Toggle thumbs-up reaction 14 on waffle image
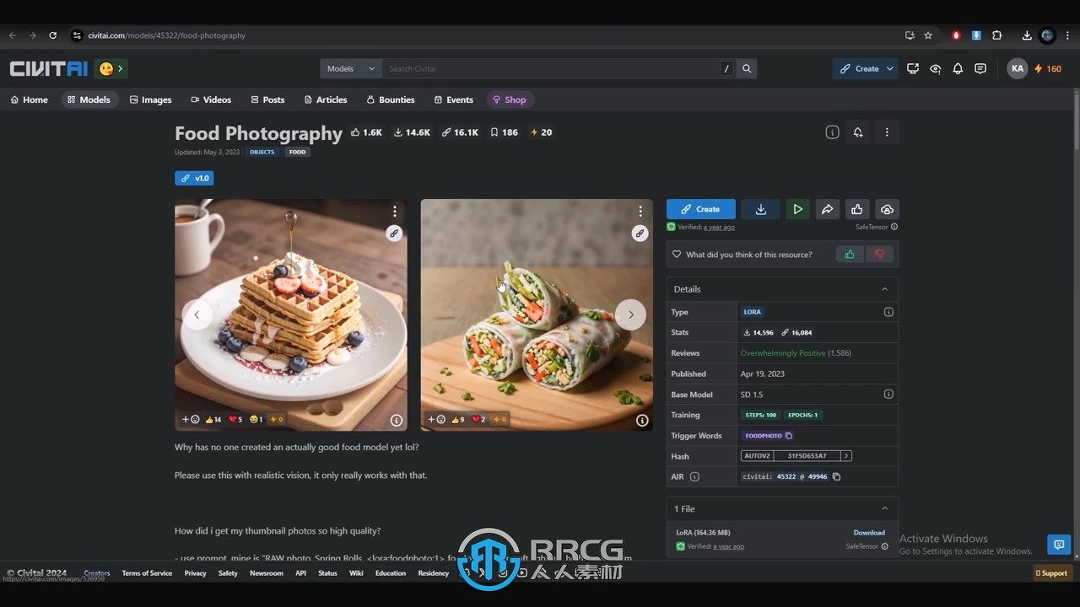Image resolution: width=1080 pixels, height=607 pixels. [x=213, y=419]
